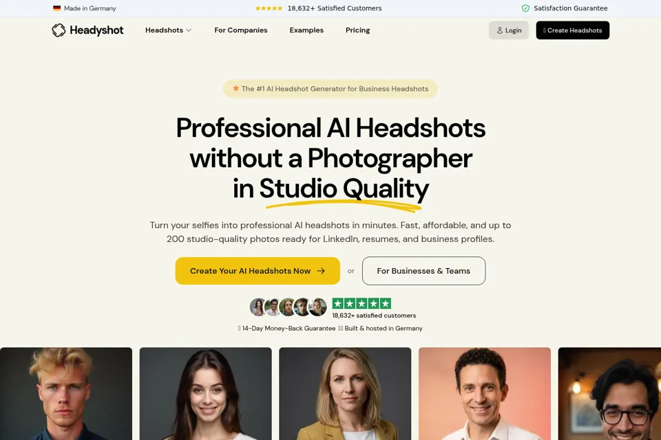Open the dark-haired woman headshot thumbnail
This screenshot has height=440, width=661.
pyautogui.click(x=205, y=394)
